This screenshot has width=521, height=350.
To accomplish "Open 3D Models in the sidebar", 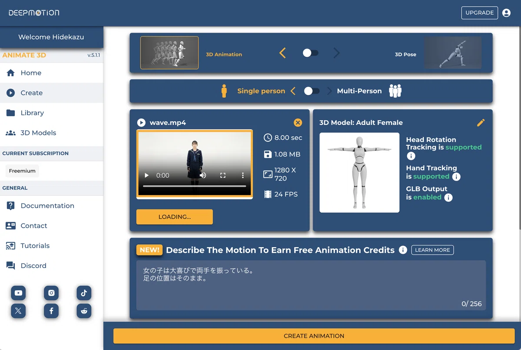I will (52, 133).
